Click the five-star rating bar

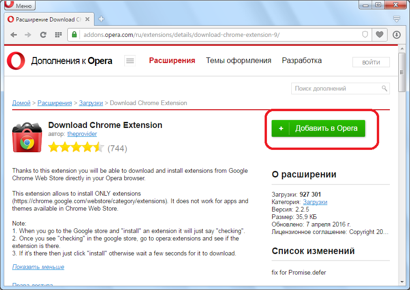[76, 148]
